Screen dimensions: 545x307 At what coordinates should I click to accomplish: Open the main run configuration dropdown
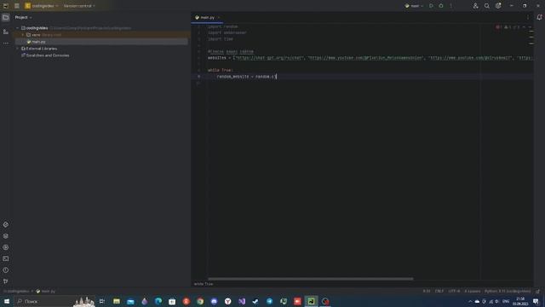pyautogui.click(x=415, y=6)
